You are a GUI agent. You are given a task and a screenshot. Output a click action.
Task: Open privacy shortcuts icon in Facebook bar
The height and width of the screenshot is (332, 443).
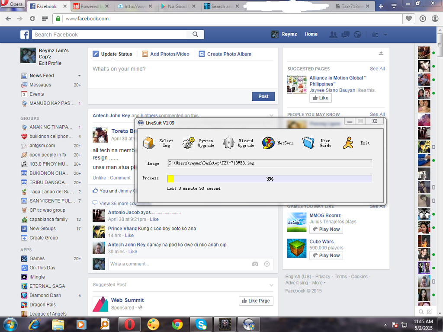click(375, 35)
